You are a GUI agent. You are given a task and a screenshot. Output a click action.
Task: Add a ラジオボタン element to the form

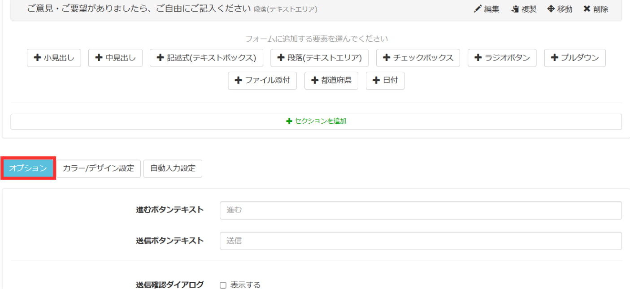502,58
